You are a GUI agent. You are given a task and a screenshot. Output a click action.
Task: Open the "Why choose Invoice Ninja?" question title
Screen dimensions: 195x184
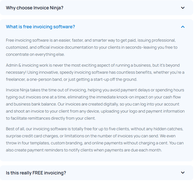[x=35, y=8]
